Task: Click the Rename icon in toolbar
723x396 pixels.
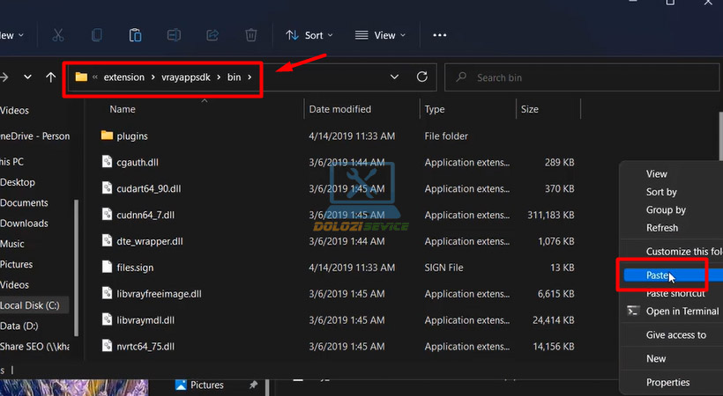Action: coord(174,35)
